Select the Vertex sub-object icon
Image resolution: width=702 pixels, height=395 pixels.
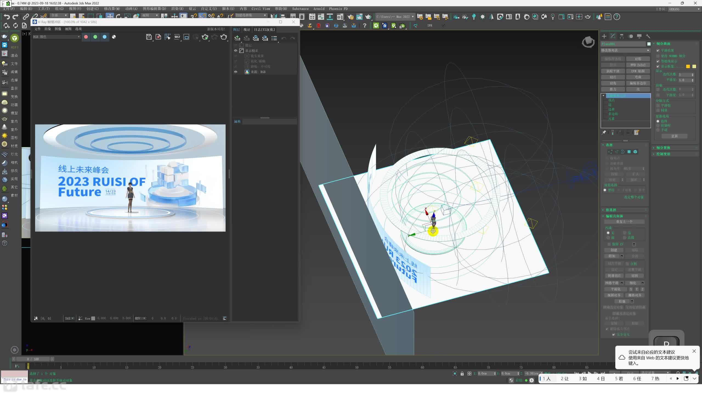pyautogui.click(x=610, y=152)
